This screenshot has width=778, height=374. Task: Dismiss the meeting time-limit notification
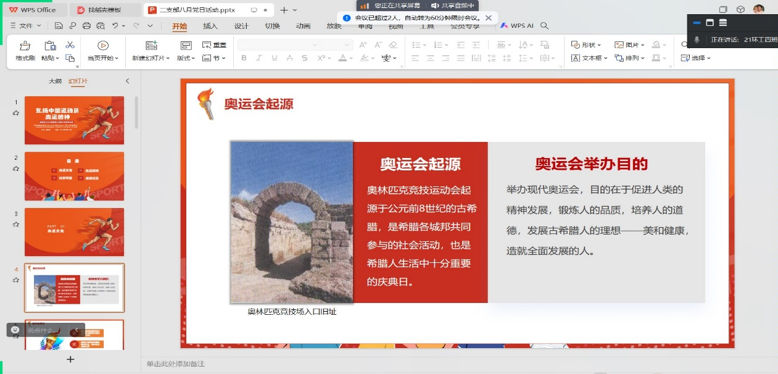(489, 18)
